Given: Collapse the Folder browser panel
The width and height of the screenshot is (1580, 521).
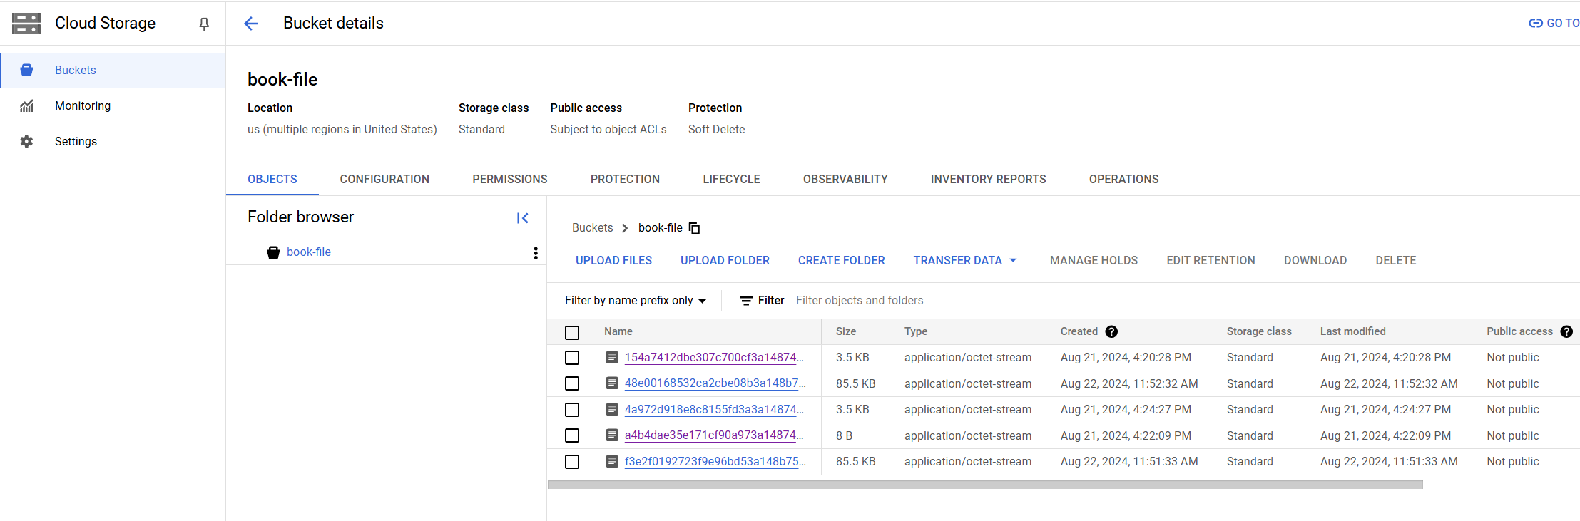Looking at the screenshot, I should click(522, 218).
